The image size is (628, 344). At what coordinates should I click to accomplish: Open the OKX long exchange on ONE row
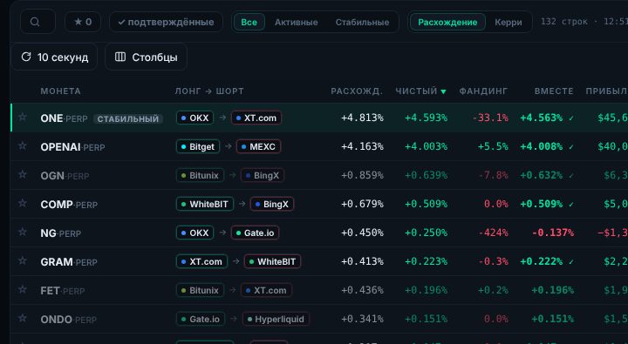click(x=195, y=118)
